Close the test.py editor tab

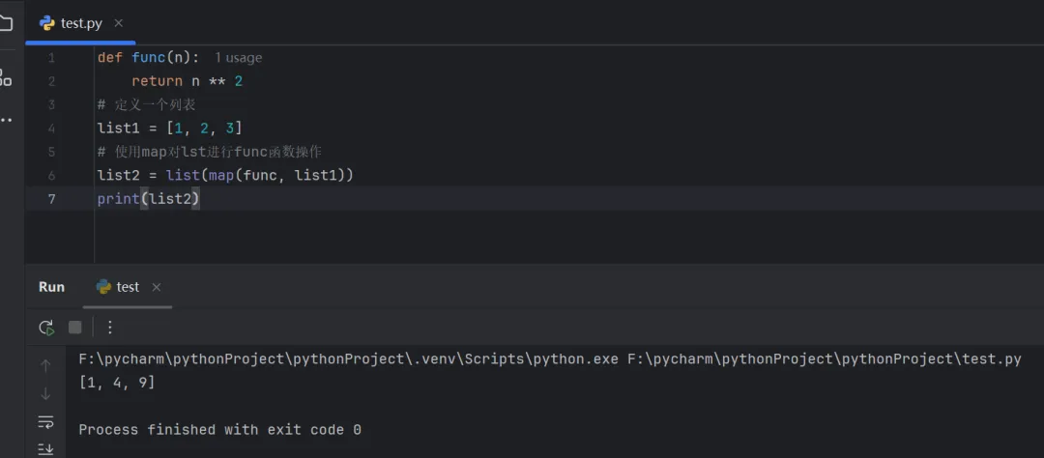(119, 23)
